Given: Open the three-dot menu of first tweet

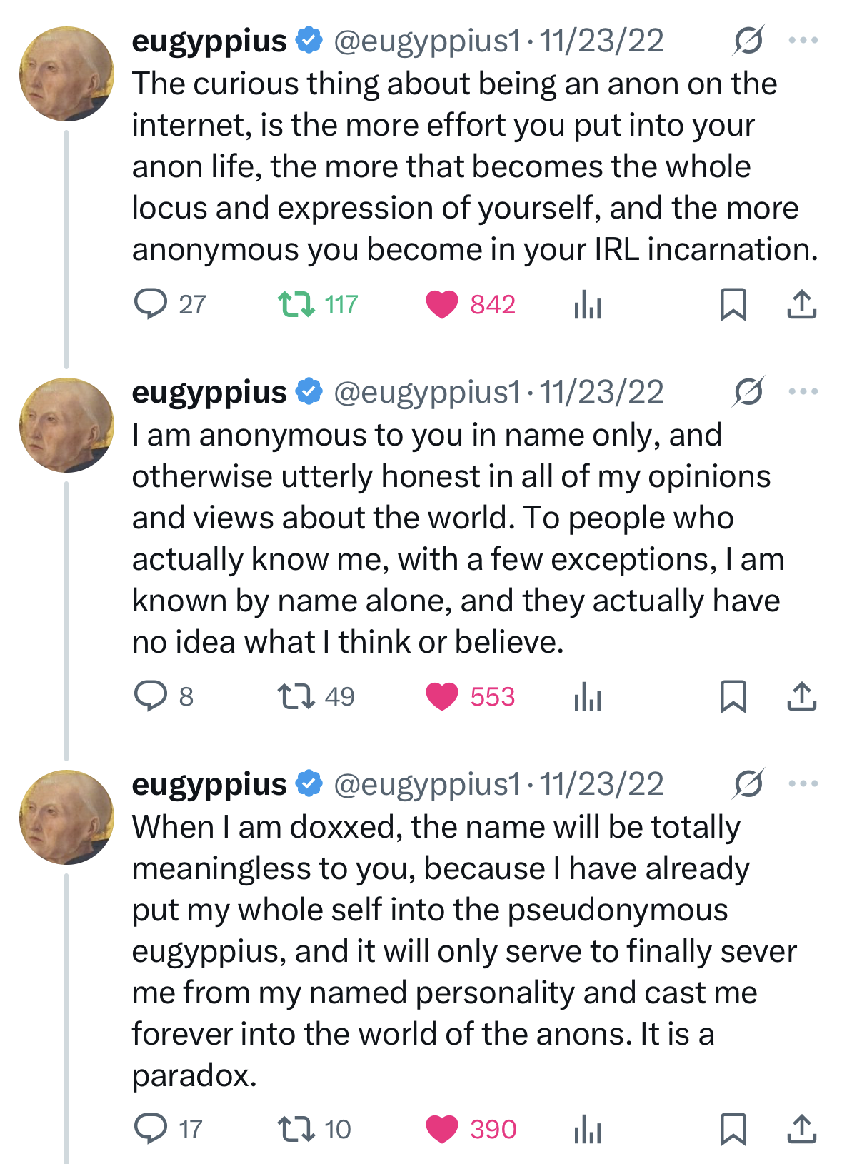Looking at the screenshot, I should tap(803, 41).
